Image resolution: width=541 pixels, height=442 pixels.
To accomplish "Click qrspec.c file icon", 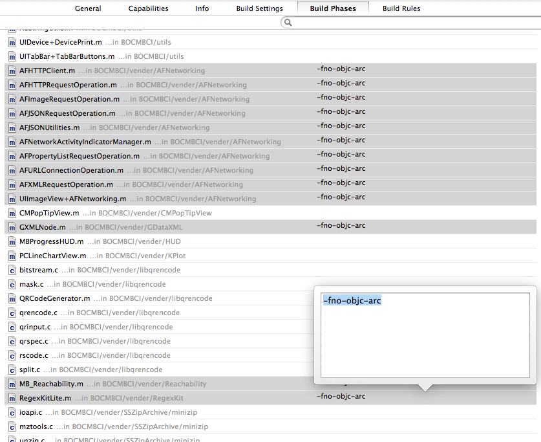I will pos(12,342).
